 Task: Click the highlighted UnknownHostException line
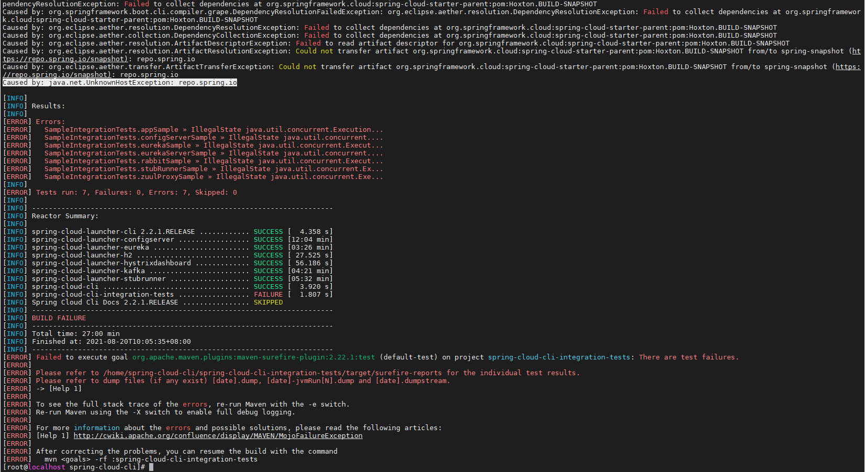pos(120,83)
